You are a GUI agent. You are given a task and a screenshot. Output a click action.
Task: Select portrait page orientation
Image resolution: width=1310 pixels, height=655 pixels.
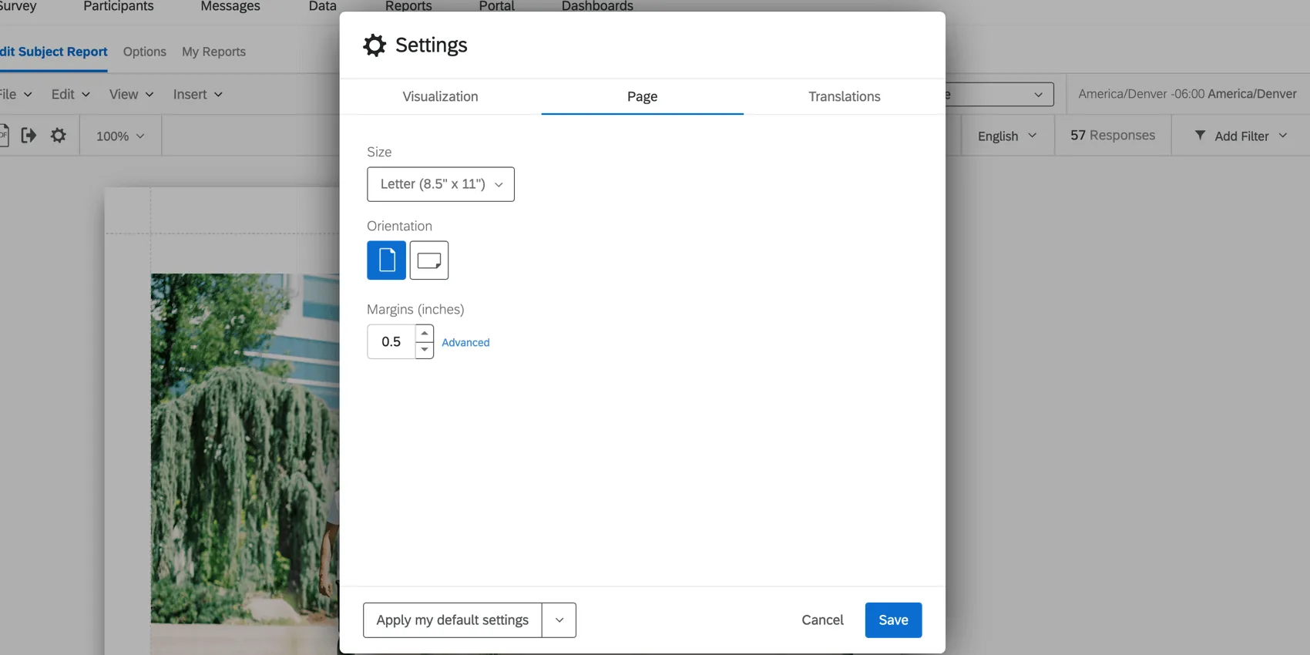[x=386, y=260]
